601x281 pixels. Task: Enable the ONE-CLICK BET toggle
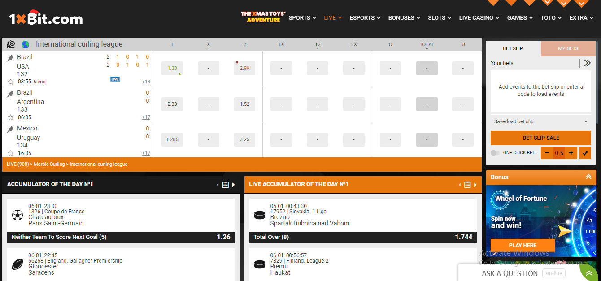(495, 153)
